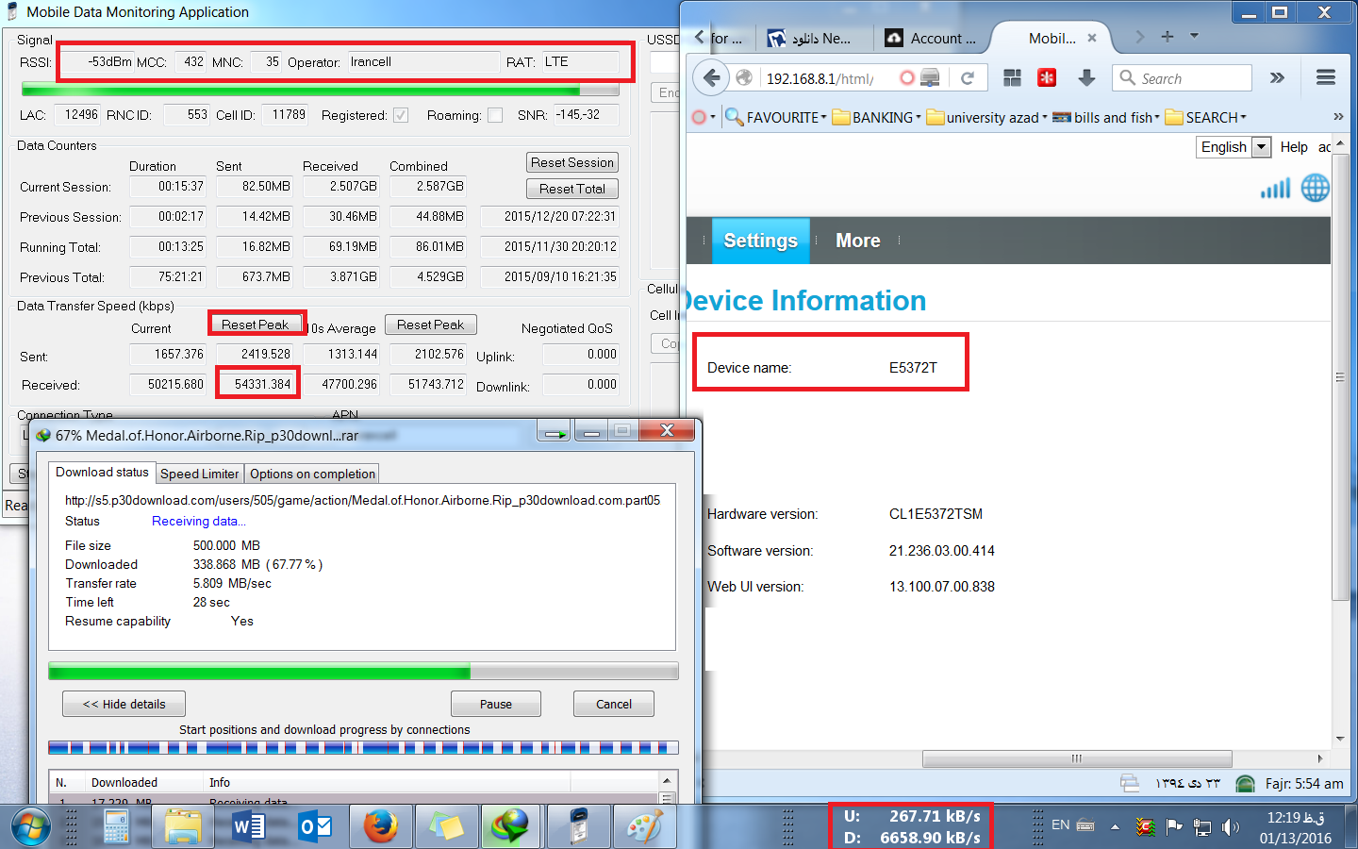Screen dimensions: 1358x849
Task: Expand the BANKING bookmarks folder
Action: click(876, 117)
